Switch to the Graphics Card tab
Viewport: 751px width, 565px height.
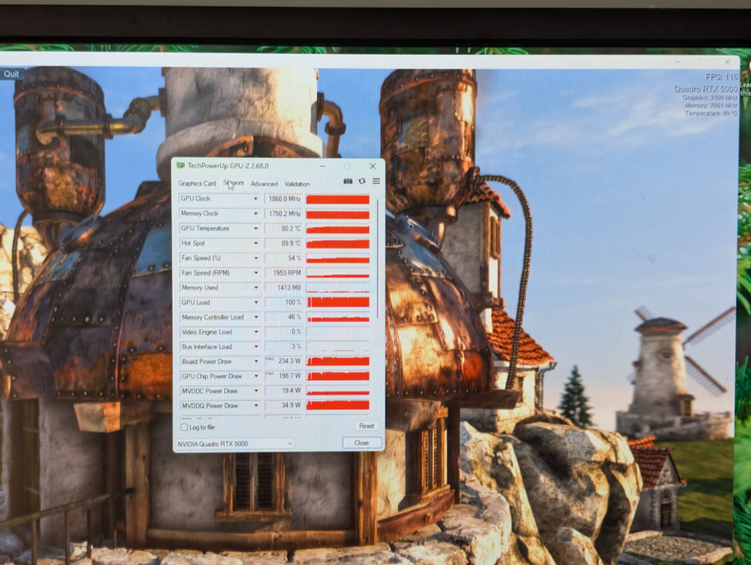(x=197, y=183)
